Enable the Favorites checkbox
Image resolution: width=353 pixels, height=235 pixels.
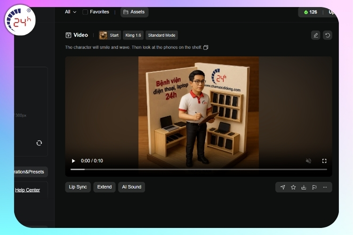(85, 12)
